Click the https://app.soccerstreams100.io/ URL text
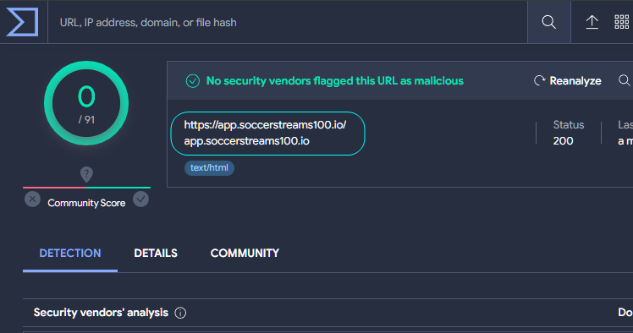The height and width of the screenshot is (333, 633). tap(265, 125)
